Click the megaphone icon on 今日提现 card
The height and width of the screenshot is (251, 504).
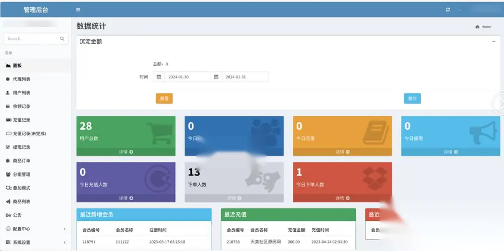[483, 132]
